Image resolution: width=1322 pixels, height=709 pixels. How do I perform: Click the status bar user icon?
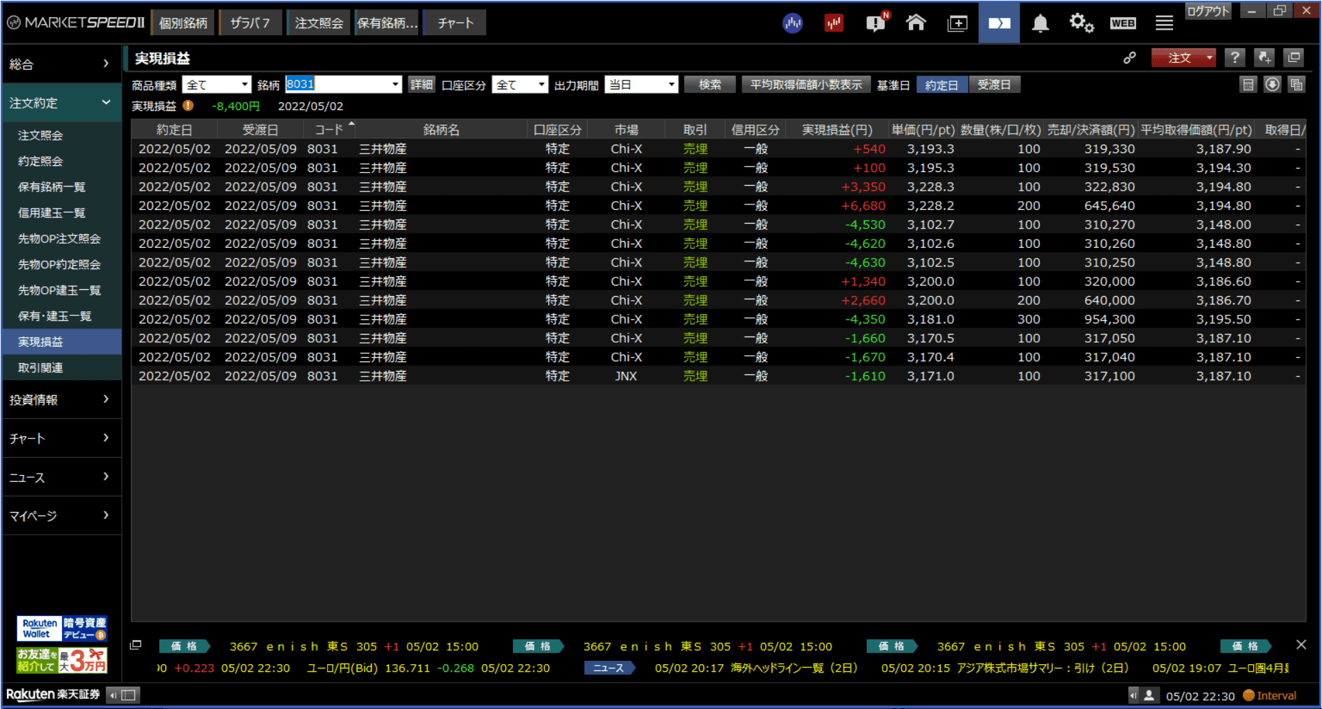point(1149,695)
